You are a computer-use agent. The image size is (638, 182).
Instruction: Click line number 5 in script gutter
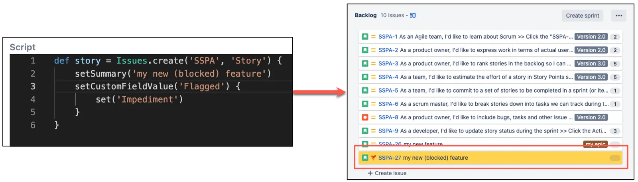point(33,112)
